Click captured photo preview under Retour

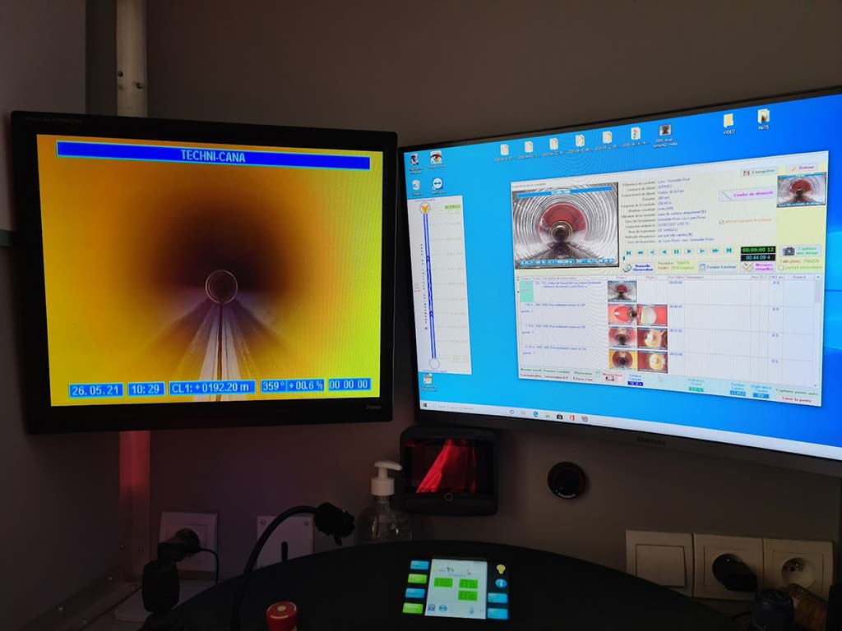pos(801,190)
